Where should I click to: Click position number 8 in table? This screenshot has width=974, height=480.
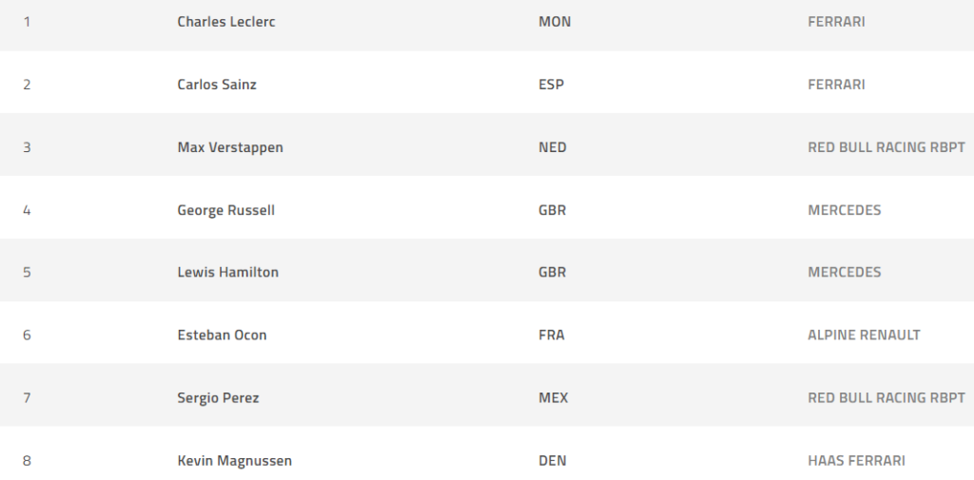[27, 460]
